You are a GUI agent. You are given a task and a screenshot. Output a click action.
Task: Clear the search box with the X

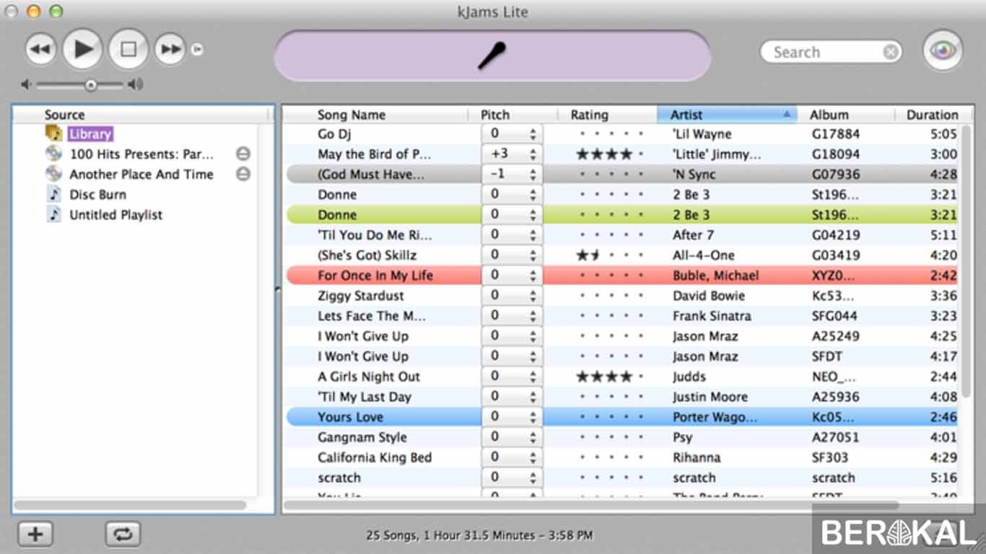pyautogui.click(x=891, y=52)
